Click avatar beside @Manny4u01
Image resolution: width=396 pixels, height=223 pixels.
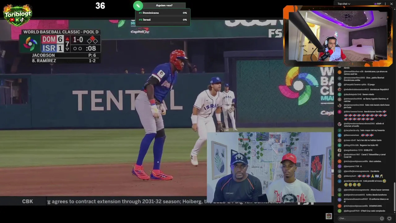339,176
